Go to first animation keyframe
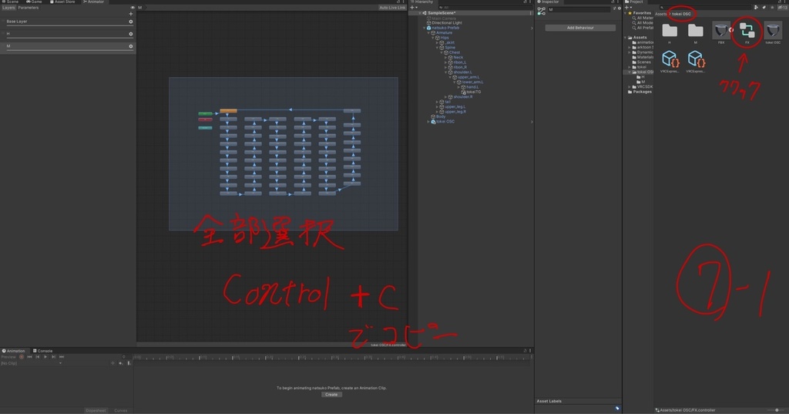This screenshot has width=789, height=414. pyautogui.click(x=29, y=357)
